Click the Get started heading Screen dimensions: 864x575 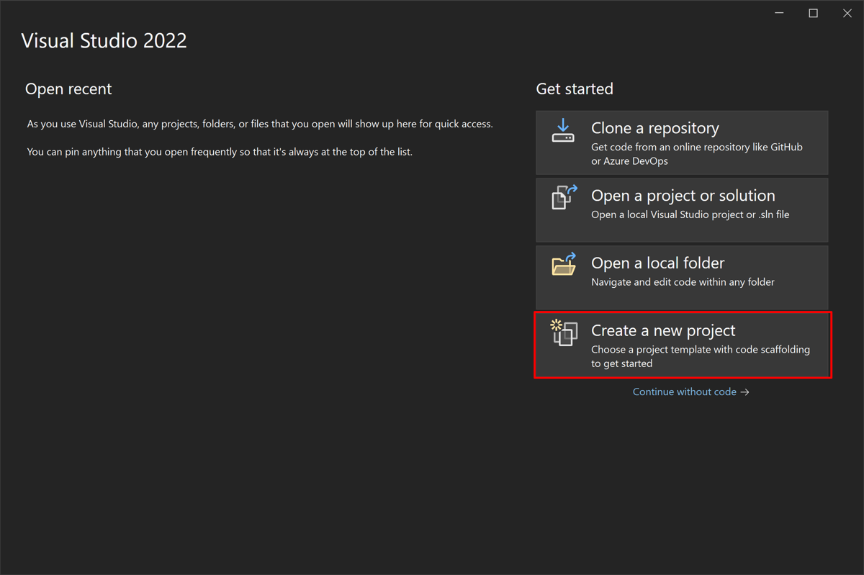(574, 89)
